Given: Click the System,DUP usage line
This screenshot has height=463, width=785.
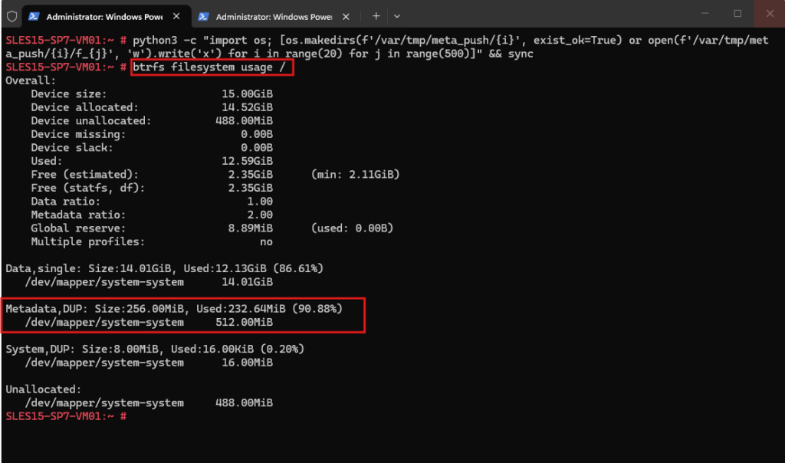Looking at the screenshot, I should coord(155,349).
